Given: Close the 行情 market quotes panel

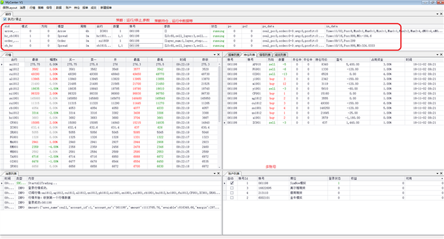Looking at the screenshot, I should [219, 54].
